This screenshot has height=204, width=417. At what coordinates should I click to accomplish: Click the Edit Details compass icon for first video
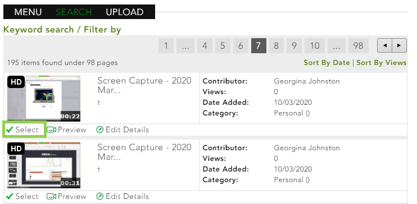tap(99, 129)
